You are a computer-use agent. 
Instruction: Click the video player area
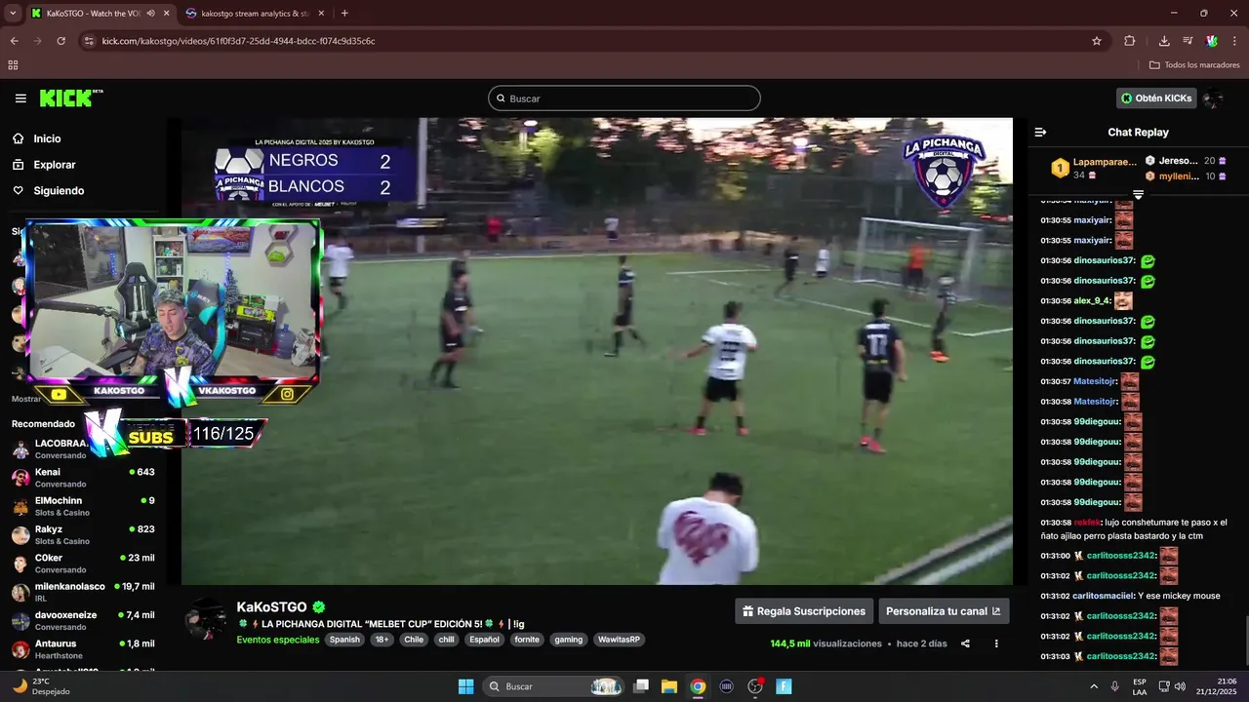coord(597,351)
